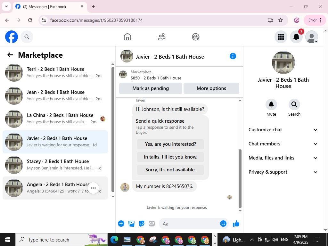Open the Windows Start menu
This screenshot has width=328, height=246.
[x=8, y=240]
